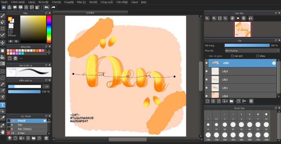Select the Gradient tool
Image resolution: width=281 pixels, height=144 pixels.
pos(2,64)
